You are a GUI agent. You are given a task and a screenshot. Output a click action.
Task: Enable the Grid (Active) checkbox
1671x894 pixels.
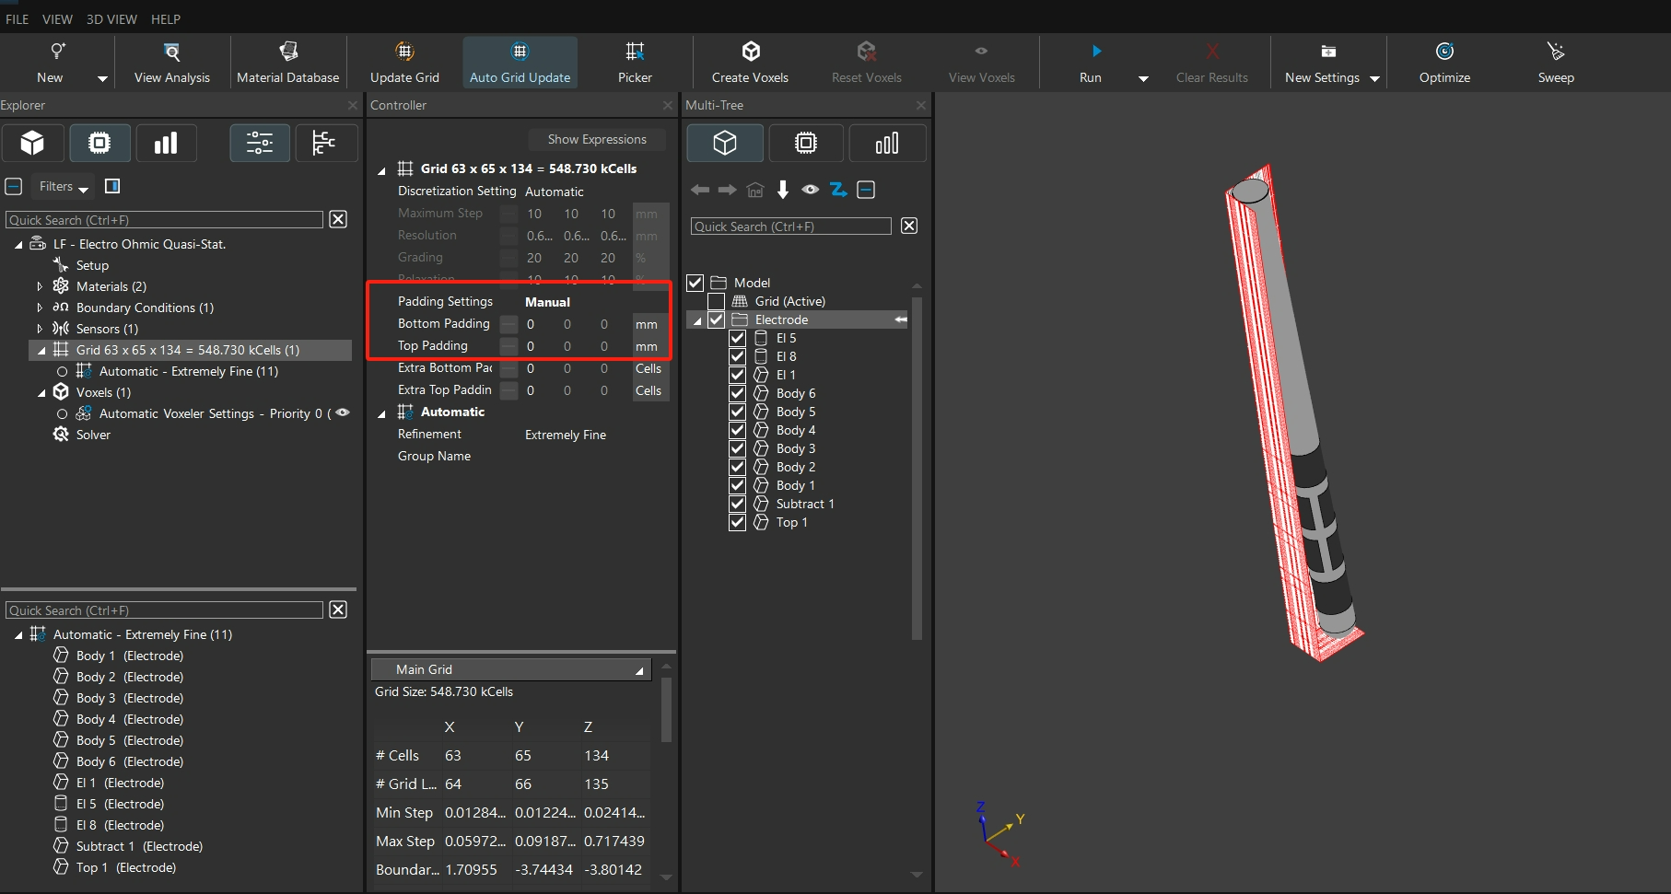[x=716, y=301]
